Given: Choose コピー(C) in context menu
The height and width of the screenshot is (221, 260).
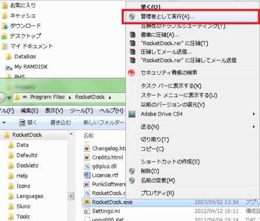Looking at the screenshot, I should click(x=152, y=149).
